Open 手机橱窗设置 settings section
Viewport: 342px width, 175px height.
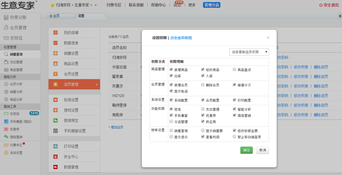click(x=74, y=131)
